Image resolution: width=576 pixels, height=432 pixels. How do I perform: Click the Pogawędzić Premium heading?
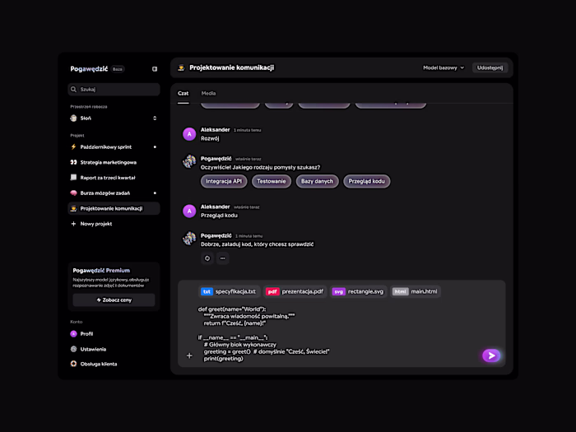[101, 271]
